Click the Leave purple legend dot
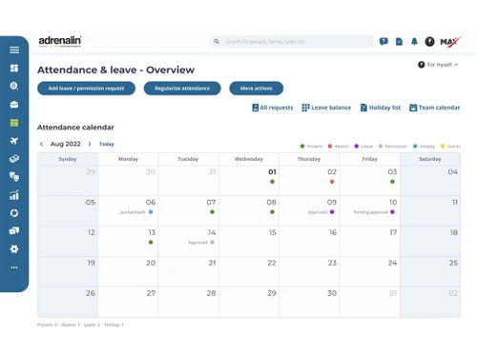The height and width of the screenshot is (357, 477). tap(357, 147)
